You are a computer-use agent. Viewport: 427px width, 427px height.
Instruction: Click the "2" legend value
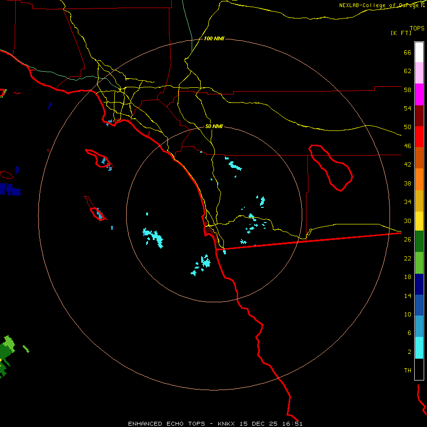click(x=409, y=352)
